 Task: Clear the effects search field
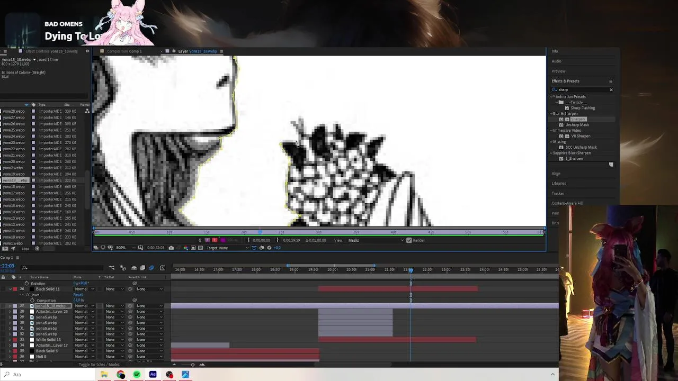[611, 90]
